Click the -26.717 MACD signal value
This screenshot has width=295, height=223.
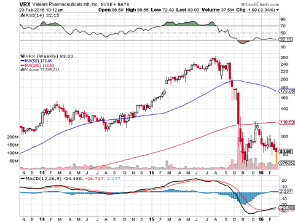94,179
